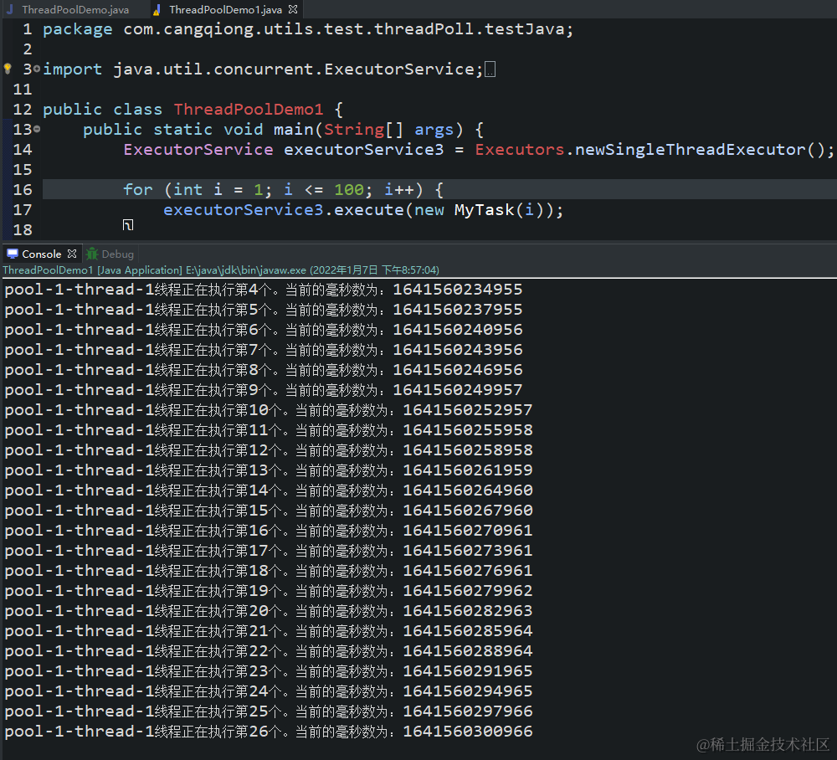Click the Java file icon of ThreadPoolDemo1.java
Viewport: 837px width, 760px height.
coord(157,9)
